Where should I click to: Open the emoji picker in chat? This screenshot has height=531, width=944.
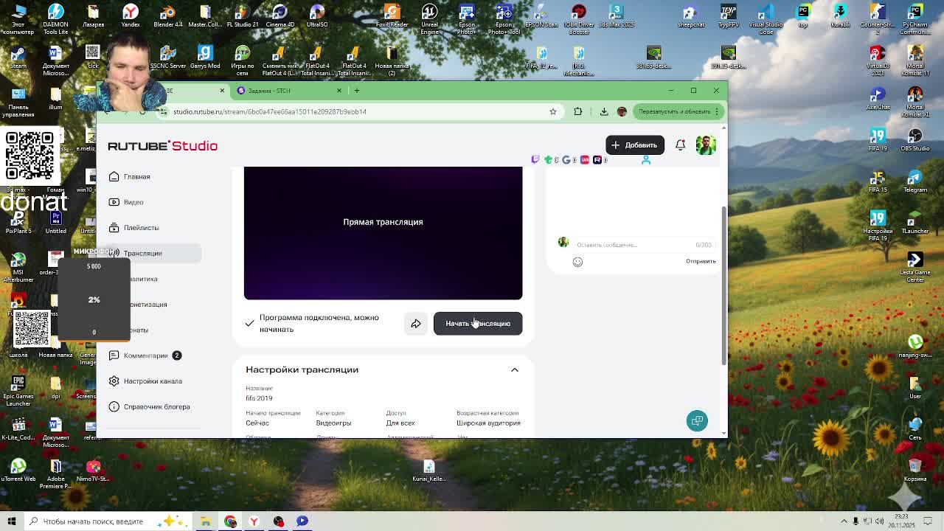[x=577, y=262]
